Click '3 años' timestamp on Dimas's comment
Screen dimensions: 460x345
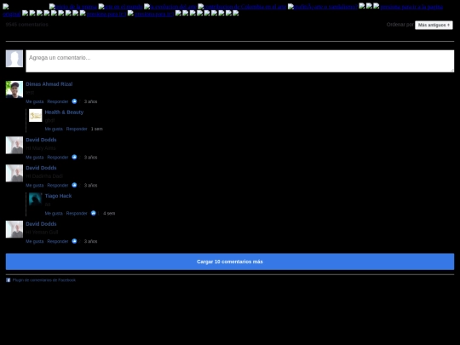click(x=90, y=101)
